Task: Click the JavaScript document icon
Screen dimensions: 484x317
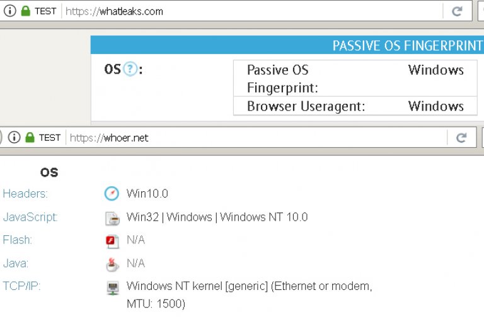Action: pyautogui.click(x=112, y=218)
